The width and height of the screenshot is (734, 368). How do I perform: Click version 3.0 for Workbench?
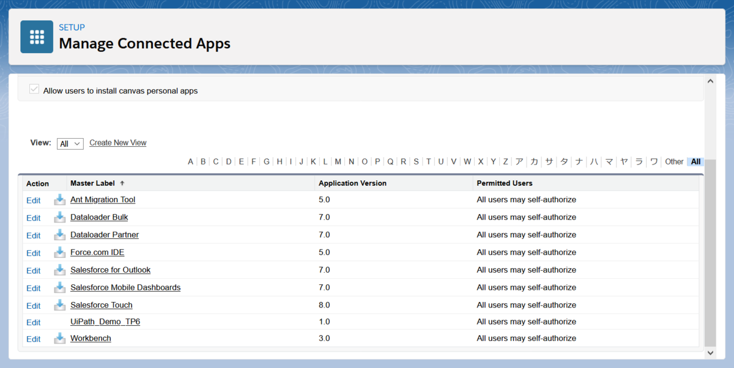pos(324,338)
